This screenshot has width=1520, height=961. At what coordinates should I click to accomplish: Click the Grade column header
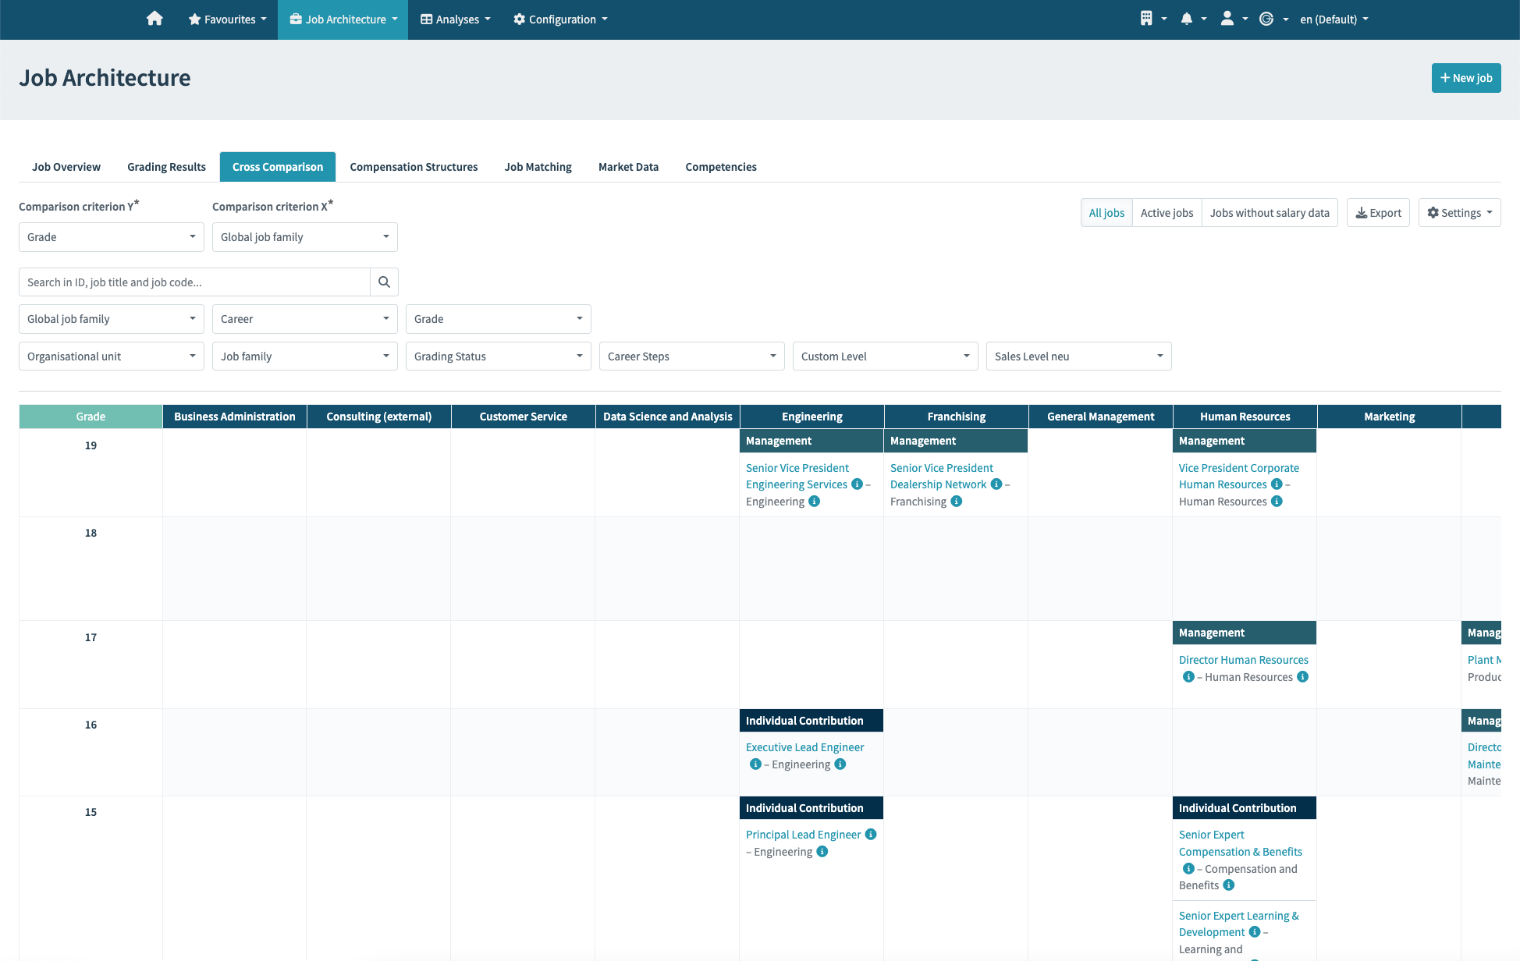click(x=91, y=417)
